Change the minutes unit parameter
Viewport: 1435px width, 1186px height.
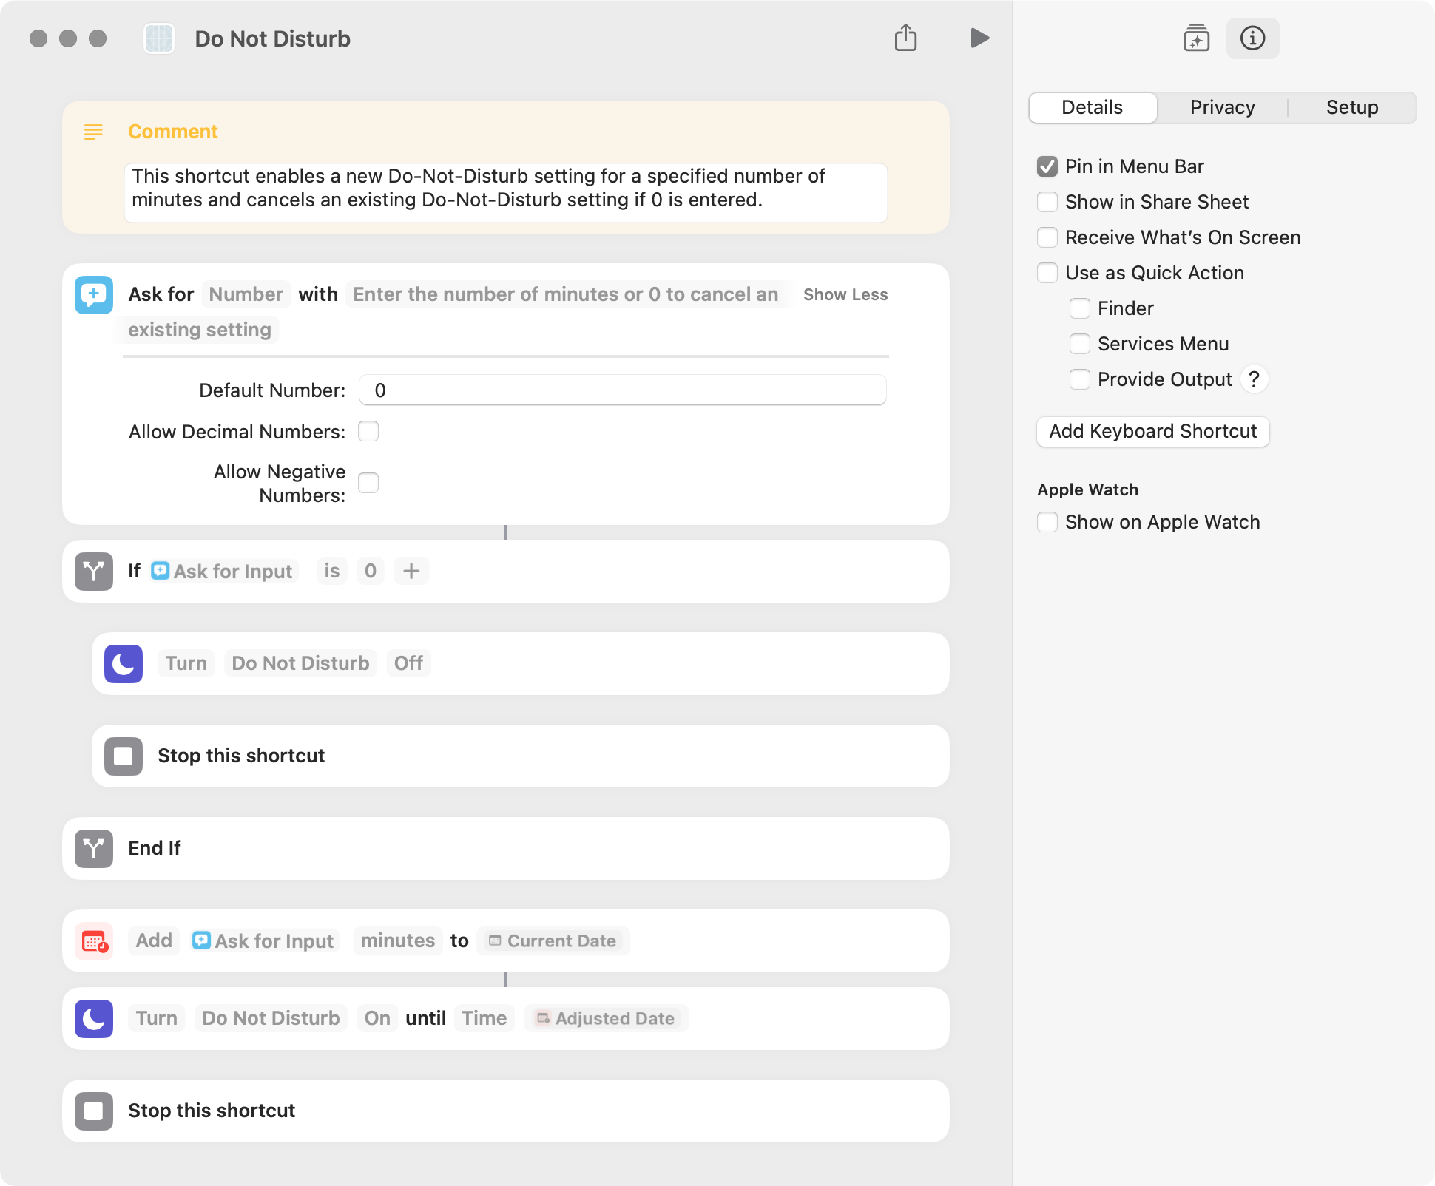point(398,941)
